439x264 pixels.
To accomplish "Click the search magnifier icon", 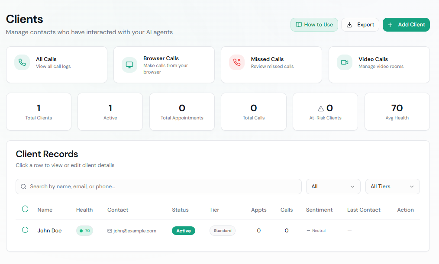I will [23, 187].
